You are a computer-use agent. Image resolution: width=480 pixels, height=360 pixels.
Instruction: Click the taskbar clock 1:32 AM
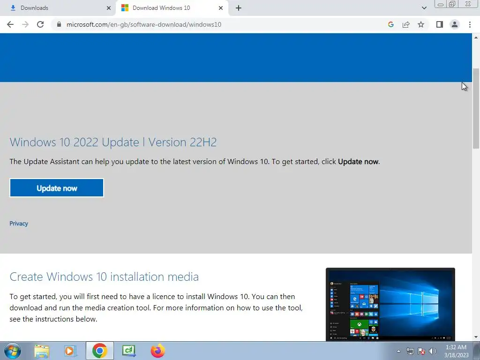(x=456, y=351)
